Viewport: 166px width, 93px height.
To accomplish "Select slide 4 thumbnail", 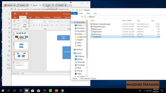I will pos(21,65).
